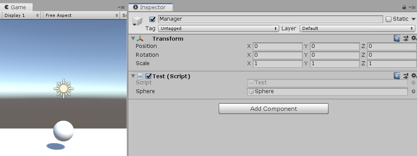The height and width of the screenshot is (156, 417).
Task: Open the Tag dropdown showing Untagged
Action: 218,28
